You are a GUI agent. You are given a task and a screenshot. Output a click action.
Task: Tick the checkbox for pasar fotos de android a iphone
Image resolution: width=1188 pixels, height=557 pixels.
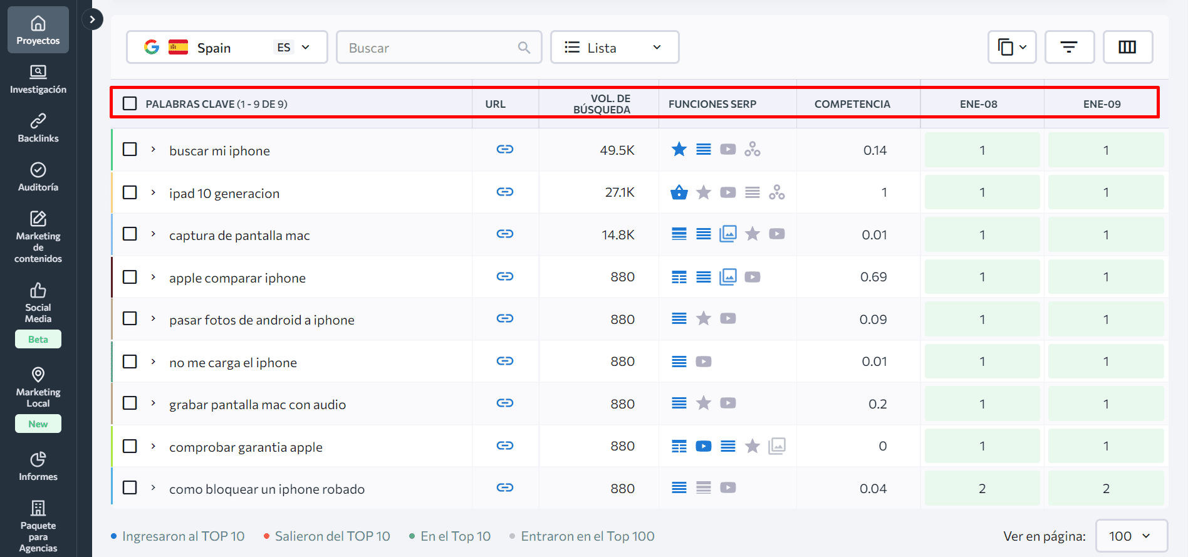coord(130,318)
